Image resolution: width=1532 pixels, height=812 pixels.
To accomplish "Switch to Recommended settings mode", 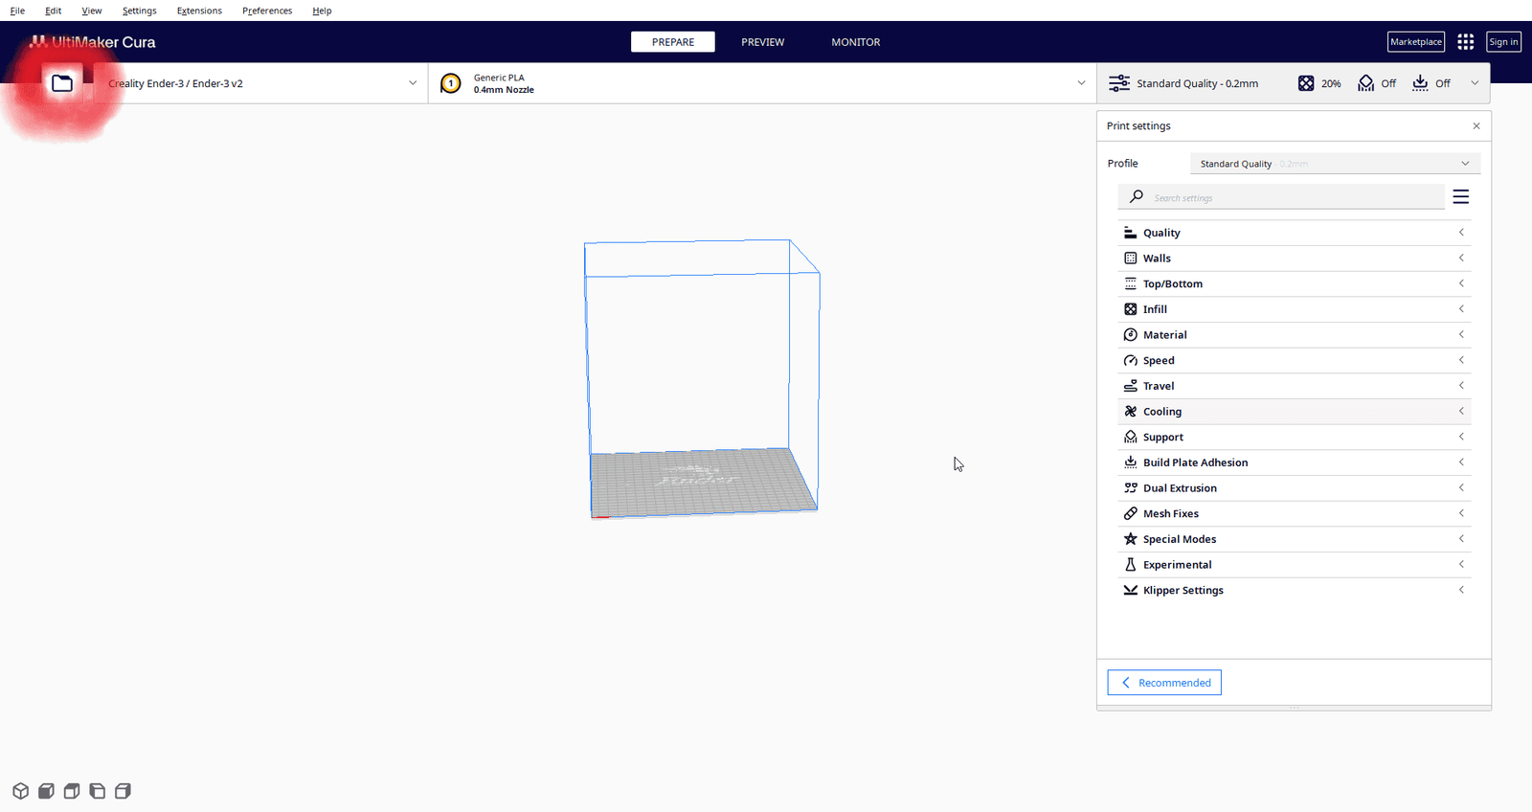I will click(x=1164, y=683).
